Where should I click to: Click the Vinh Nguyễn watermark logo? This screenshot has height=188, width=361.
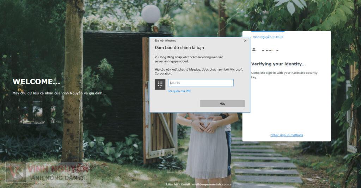click(48, 173)
